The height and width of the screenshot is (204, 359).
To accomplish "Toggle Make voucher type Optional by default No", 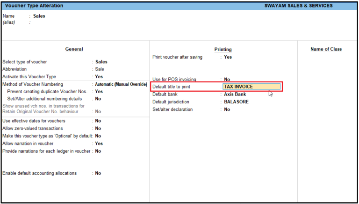I will (x=98, y=136).
